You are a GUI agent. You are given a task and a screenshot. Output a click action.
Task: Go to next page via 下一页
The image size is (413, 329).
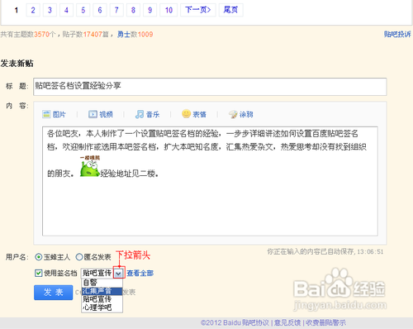tap(198, 10)
